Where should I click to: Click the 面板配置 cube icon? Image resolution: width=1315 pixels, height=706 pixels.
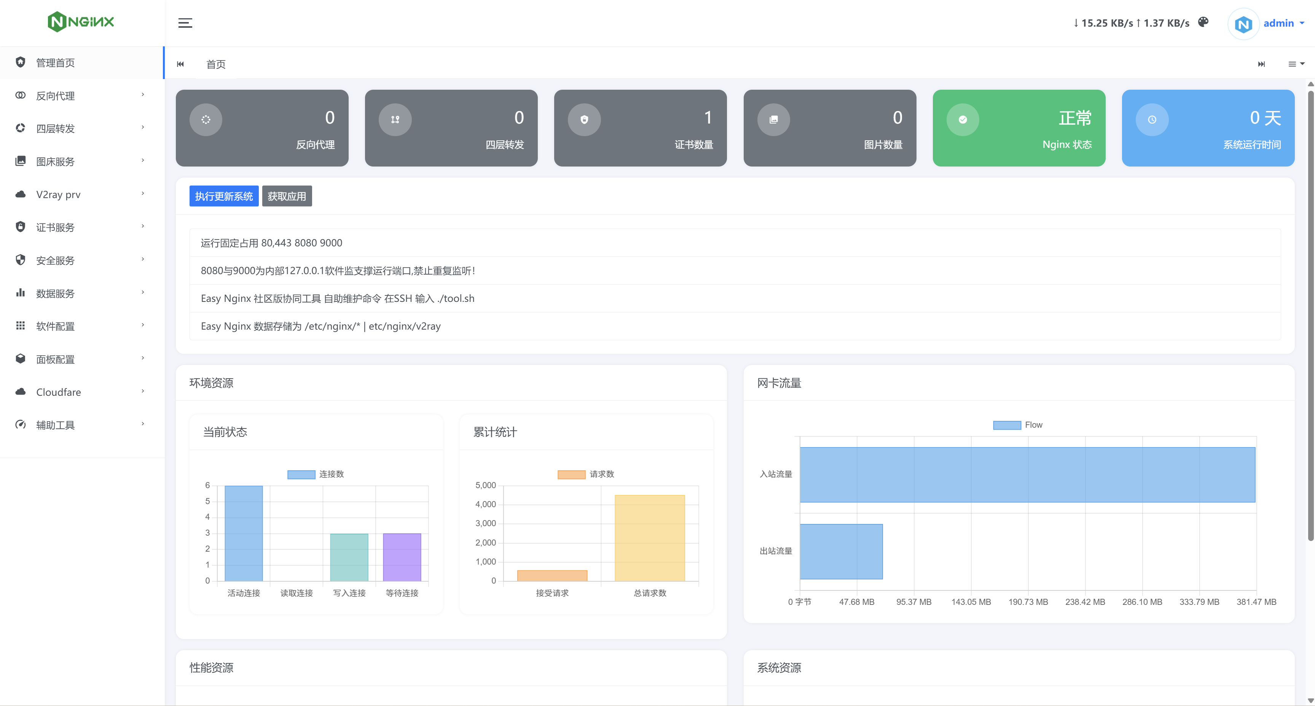click(x=21, y=359)
